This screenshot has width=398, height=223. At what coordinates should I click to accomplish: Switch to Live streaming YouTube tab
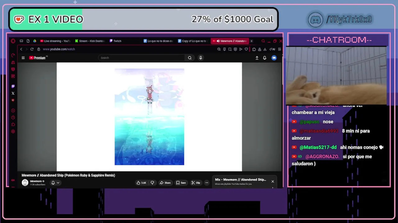tap(55, 41)
